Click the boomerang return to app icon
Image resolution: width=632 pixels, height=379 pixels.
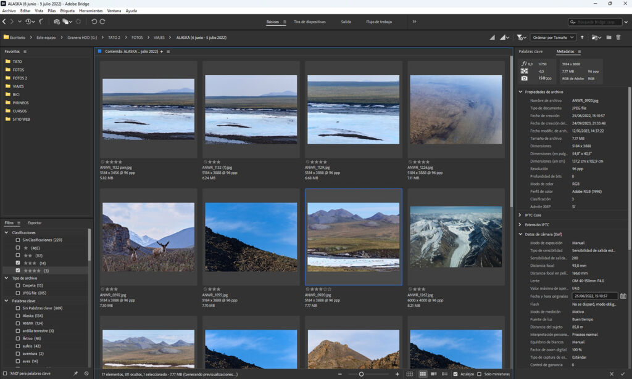[x=41, y=22]
